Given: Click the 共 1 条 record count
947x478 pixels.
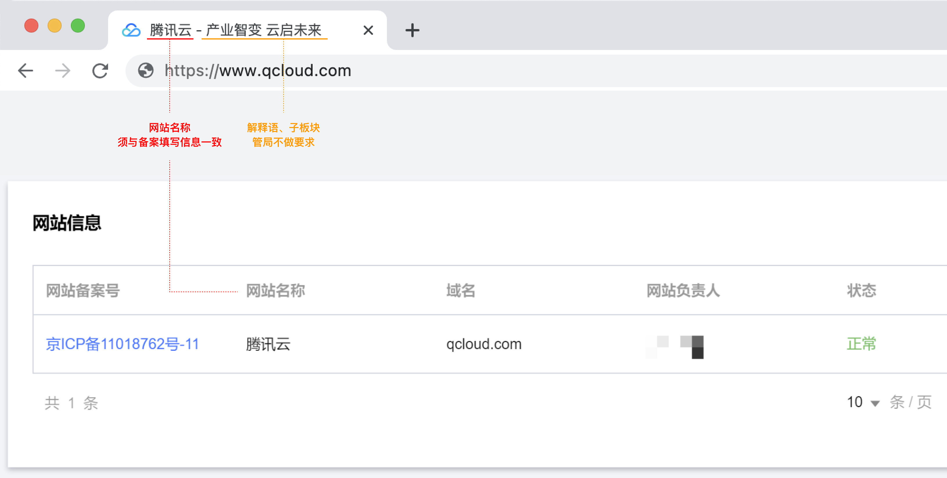Looking at the screenshot, I should pos(71,403).
